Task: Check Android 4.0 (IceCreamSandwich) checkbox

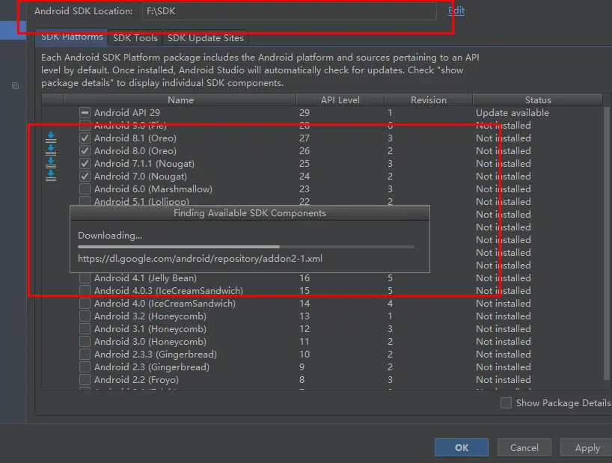Action: coord(85,304)
